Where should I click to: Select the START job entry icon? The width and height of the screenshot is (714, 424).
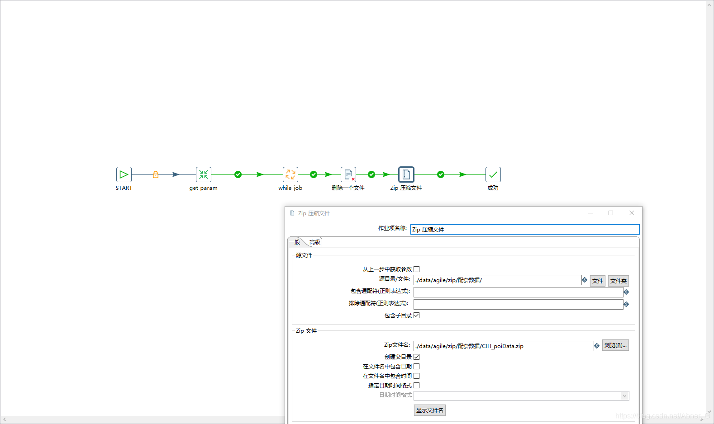124,174
